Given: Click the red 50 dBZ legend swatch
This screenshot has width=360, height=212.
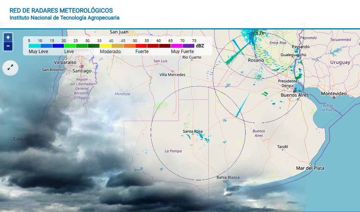Looking at the screenshot, I should pos(141,46).
